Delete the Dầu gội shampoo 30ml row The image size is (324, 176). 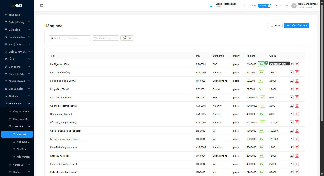(x=297, y=122)
